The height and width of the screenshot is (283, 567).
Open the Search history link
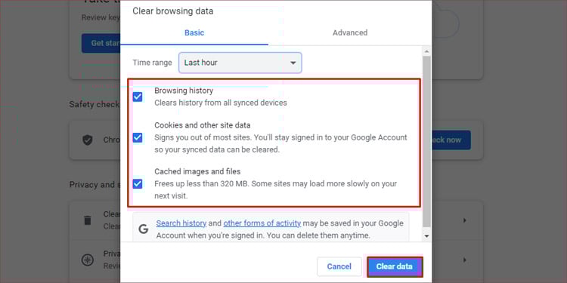pos(181,223)
